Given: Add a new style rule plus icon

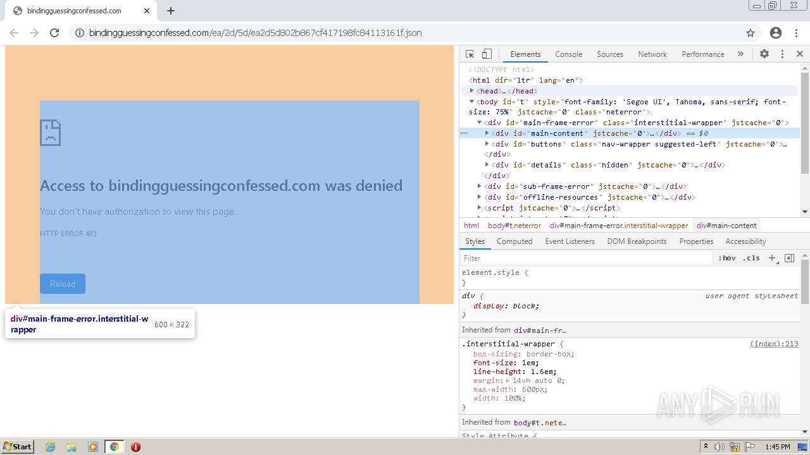Looking at the screenshot, I should coord(772,258).
